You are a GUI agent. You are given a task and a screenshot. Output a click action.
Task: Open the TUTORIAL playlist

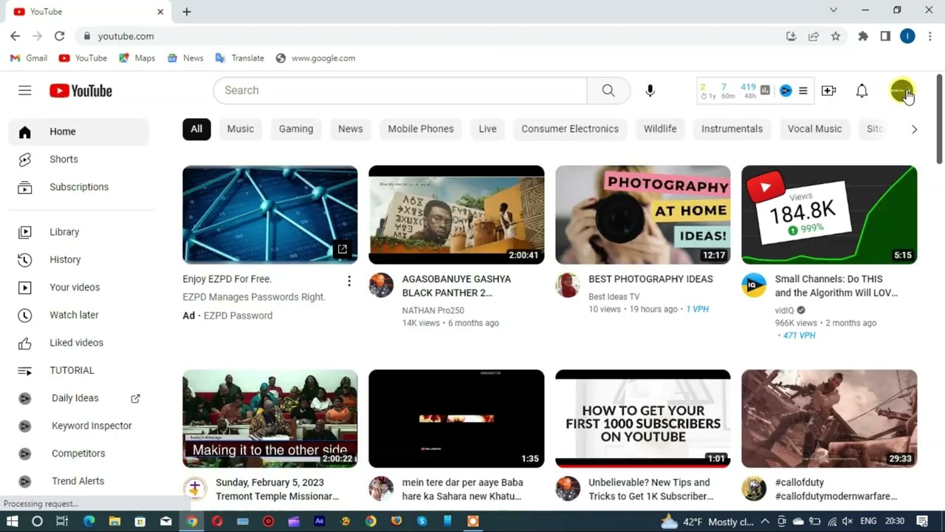tap(79, 370)
